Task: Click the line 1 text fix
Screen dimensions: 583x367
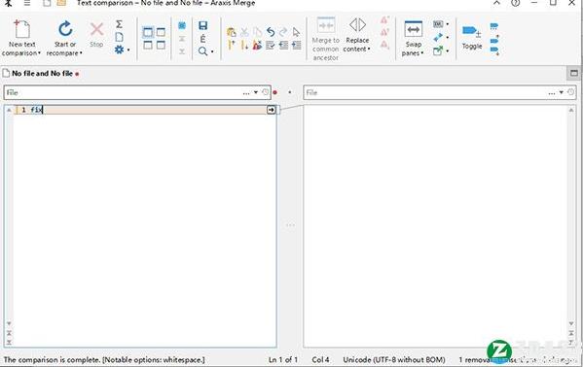Action: pos(36,110)
